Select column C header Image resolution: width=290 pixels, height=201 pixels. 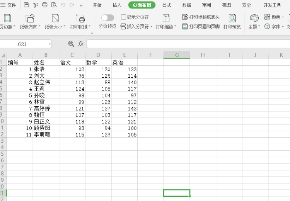click(72, 55)
